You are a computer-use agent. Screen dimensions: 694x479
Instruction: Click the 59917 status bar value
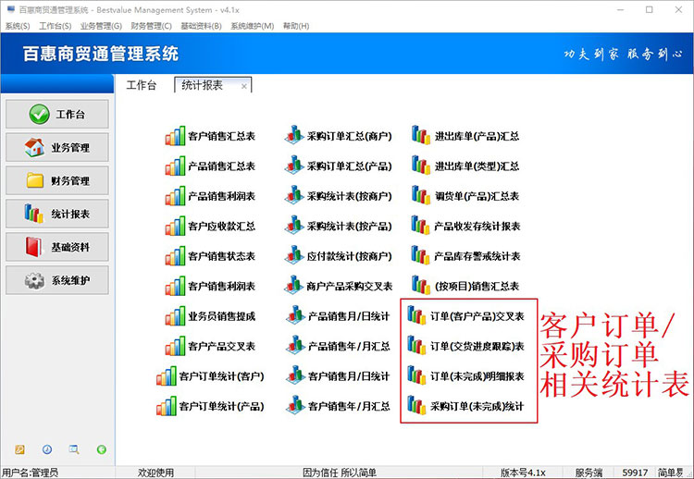[635, 473]
